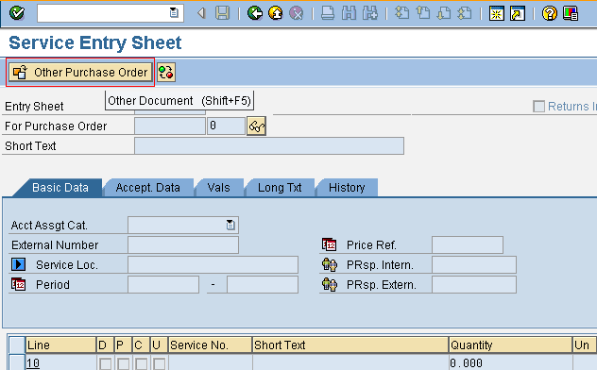Click the purchase order item field showing 0

click(226, 126)
